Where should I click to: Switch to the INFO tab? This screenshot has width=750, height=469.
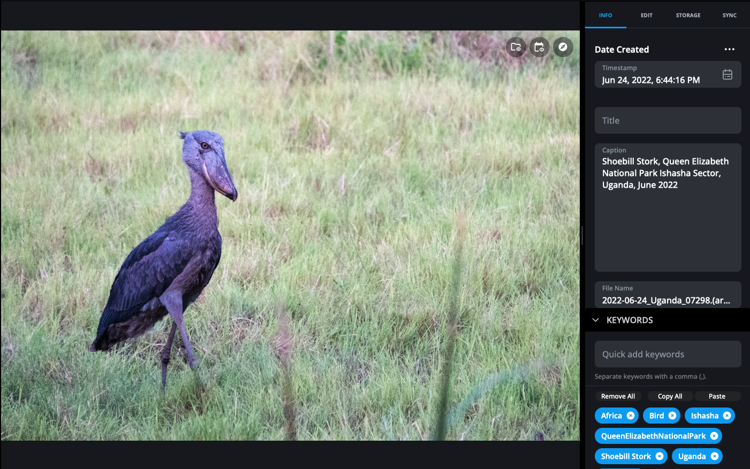click(605, 15)
